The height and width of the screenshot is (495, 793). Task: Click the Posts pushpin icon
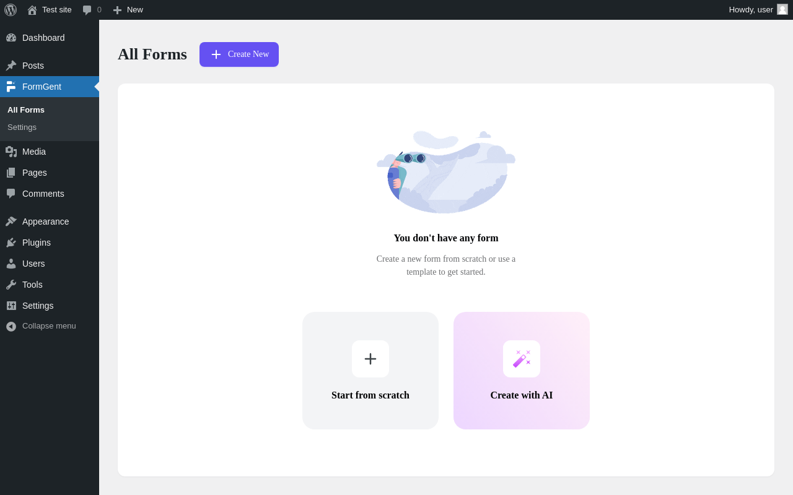tap(11, 66)
